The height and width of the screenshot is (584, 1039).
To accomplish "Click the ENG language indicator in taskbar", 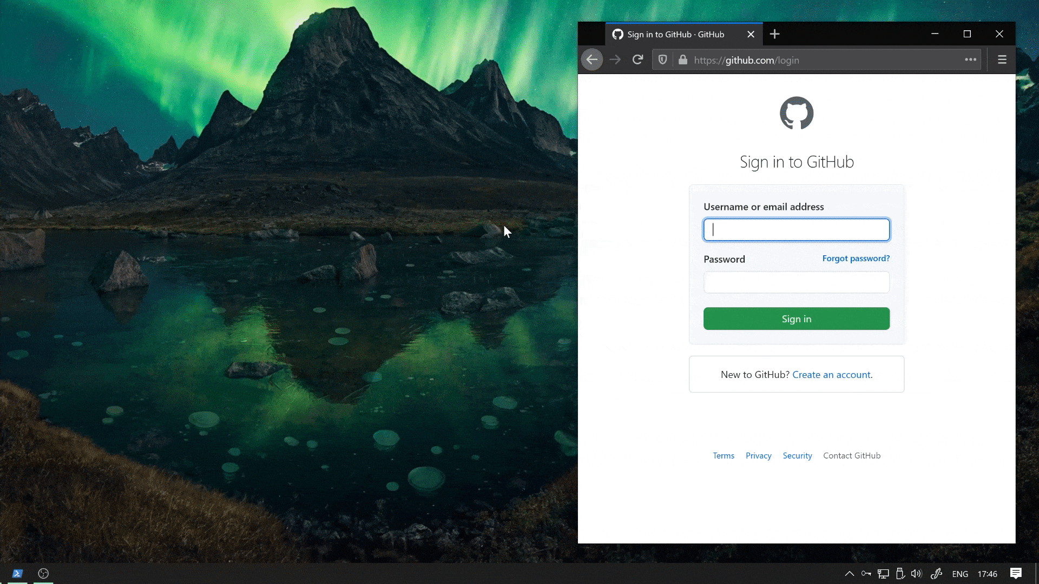I will coord(959,574).
